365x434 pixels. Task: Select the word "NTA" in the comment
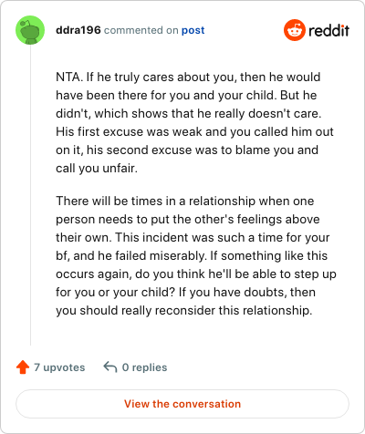tap(68, 77)
